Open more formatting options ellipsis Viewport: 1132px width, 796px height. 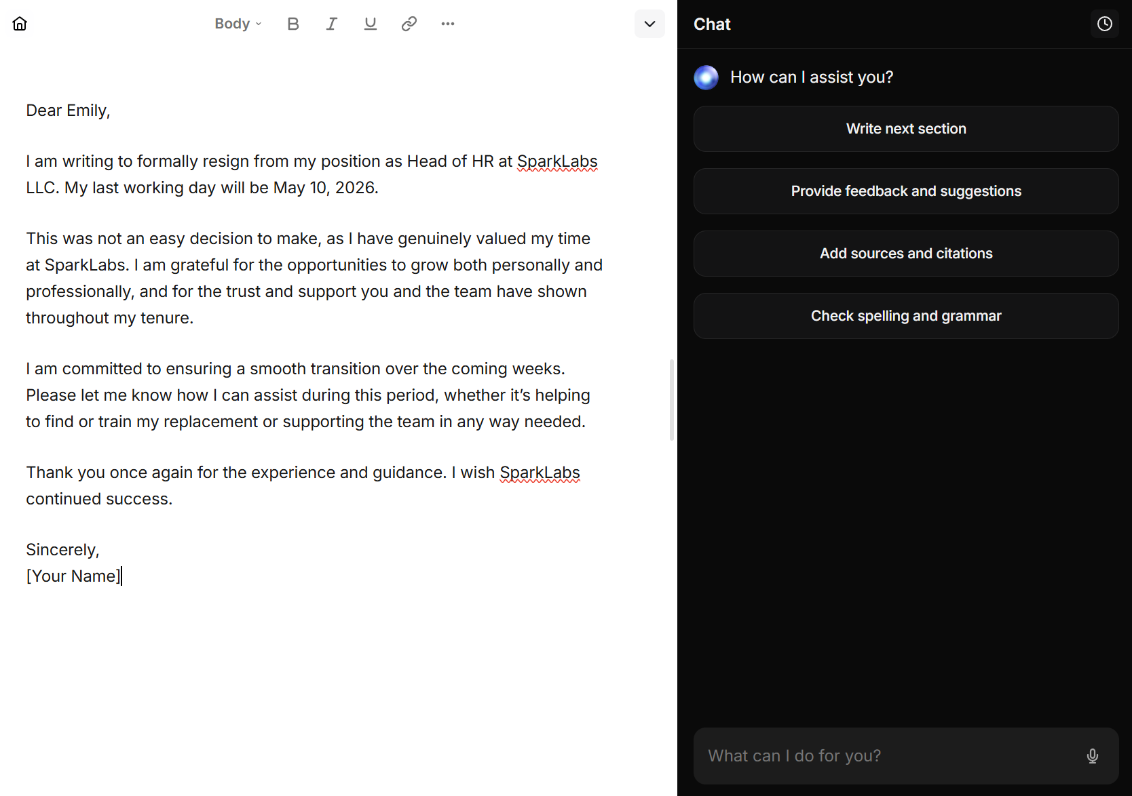(x=448, y=24)
